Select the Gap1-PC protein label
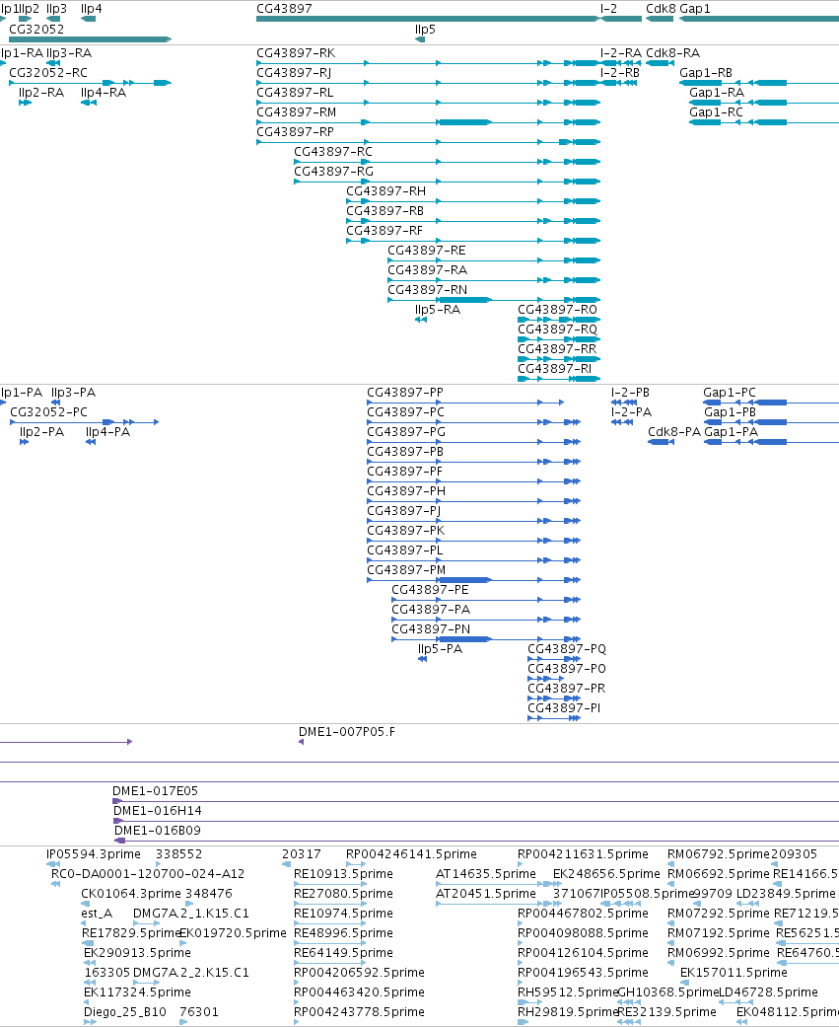Viewport: 839px width, 1027px height. point(729,393)
